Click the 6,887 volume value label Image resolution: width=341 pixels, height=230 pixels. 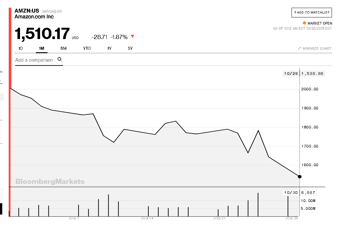pos(308,193)
